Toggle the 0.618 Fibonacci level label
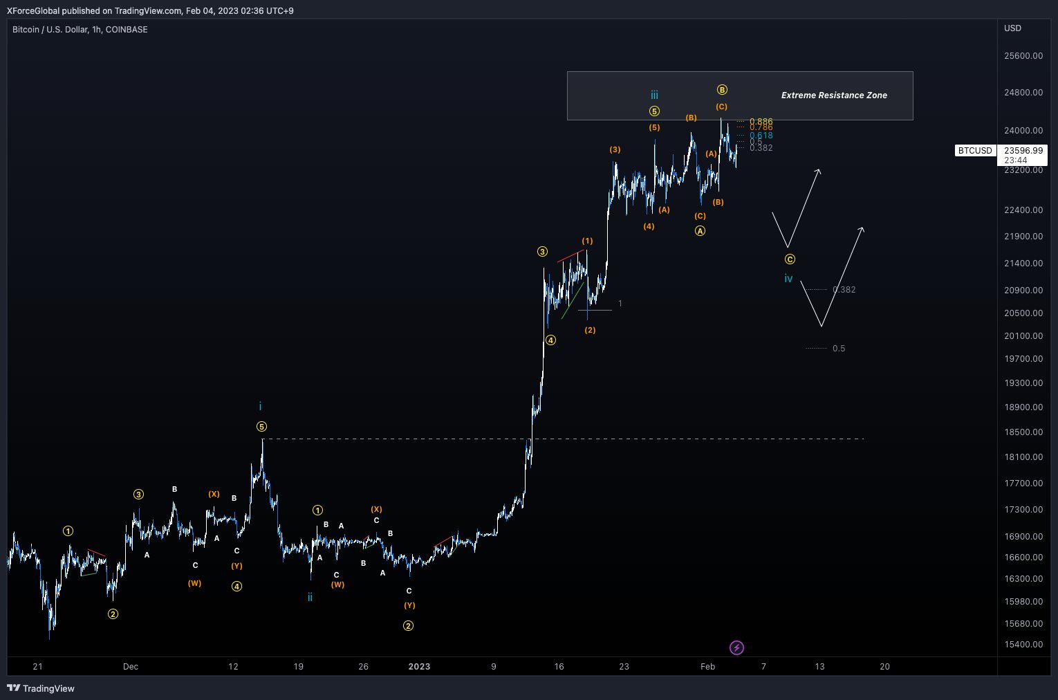Viewport: 1058px width, 700px height. 761,136
